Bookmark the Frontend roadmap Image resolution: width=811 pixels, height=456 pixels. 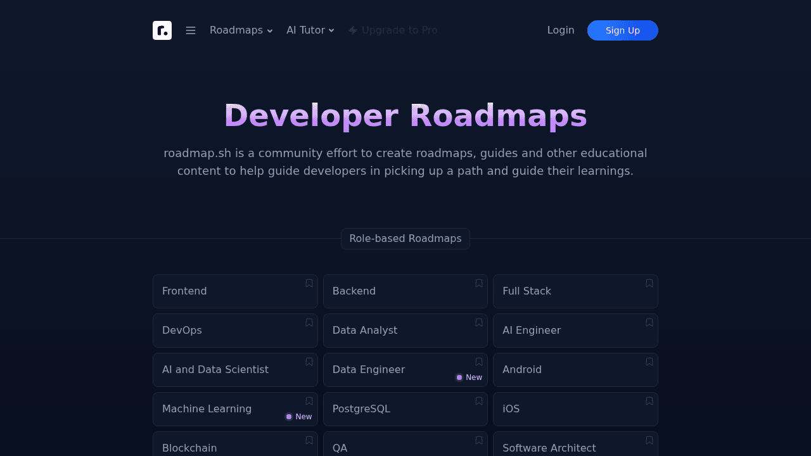(x=309, y=283)
